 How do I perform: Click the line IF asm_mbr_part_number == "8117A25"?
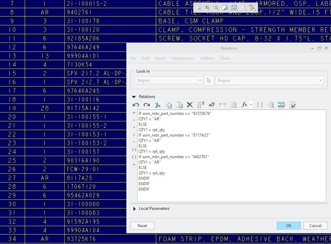pos(174,135)
